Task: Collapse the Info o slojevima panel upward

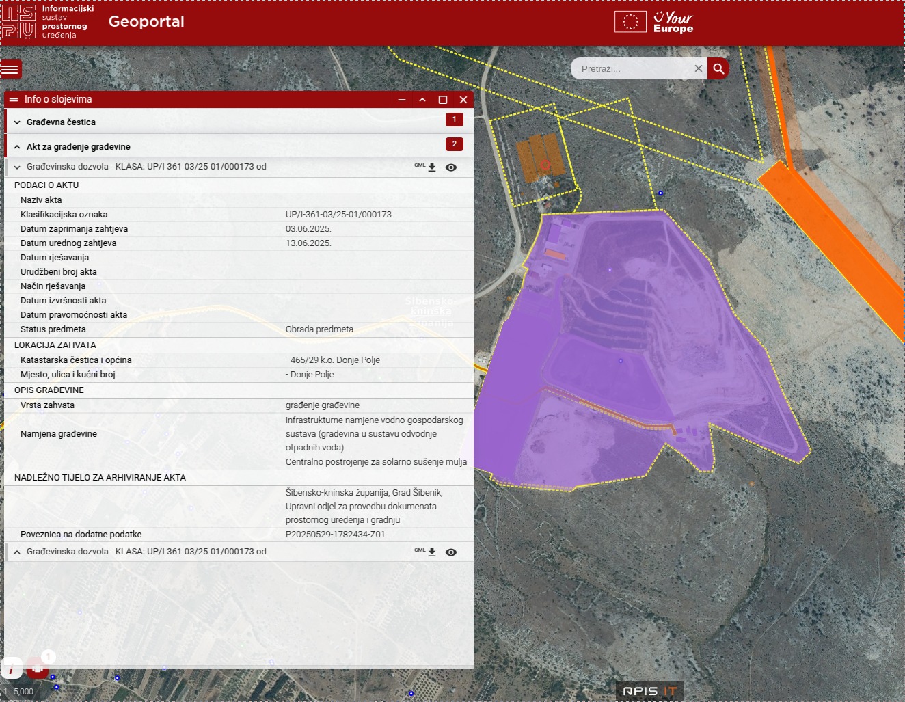Action: [x=422, y=100]
